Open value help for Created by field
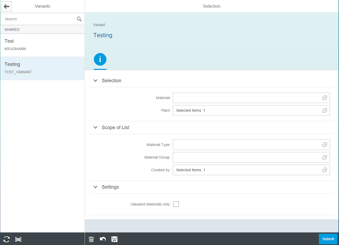The width and height of the screenshot is (339, 245). tap(325, 170)
